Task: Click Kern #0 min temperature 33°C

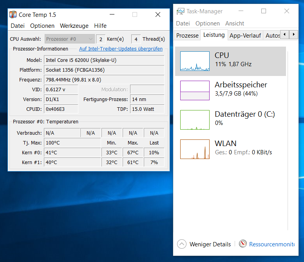Action: (112, 153)
